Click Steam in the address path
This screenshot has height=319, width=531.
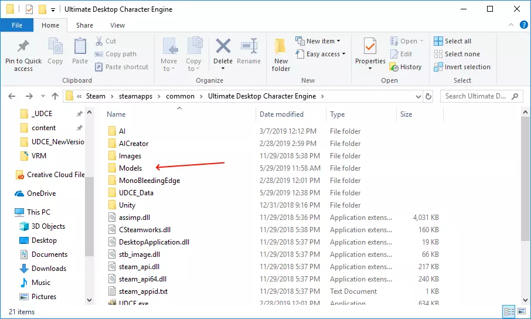(x=96, y=96)
